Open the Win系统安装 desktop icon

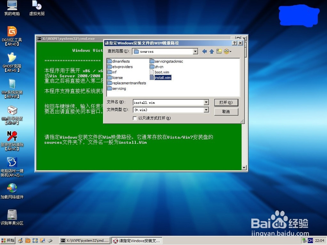click(x=12, y=88)
